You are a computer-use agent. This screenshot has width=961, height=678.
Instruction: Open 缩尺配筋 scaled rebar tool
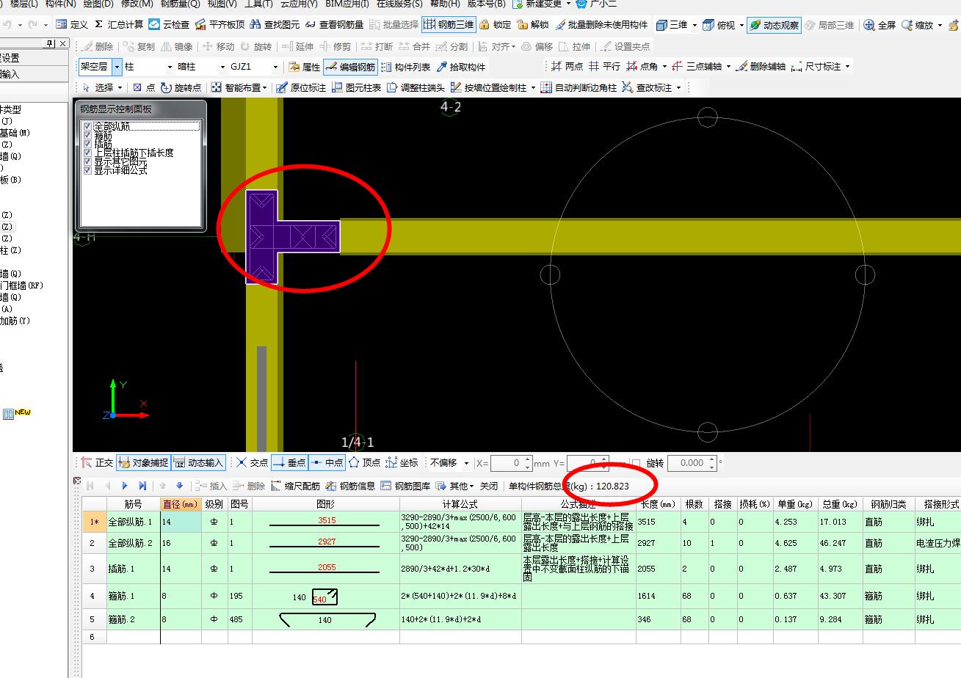tap(296, 486)
